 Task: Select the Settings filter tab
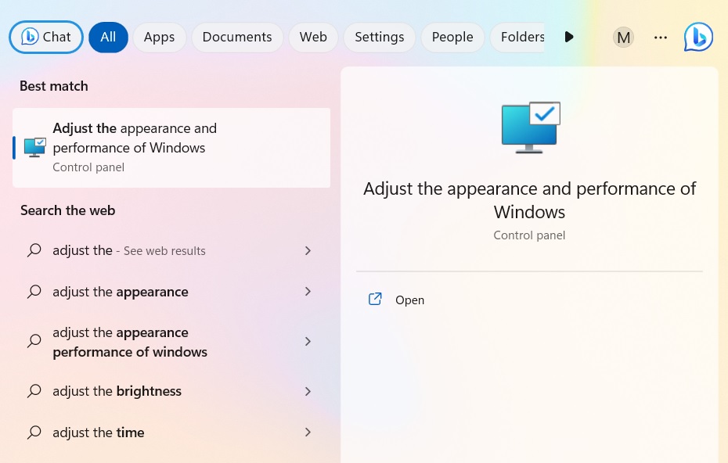pos(379,37)
